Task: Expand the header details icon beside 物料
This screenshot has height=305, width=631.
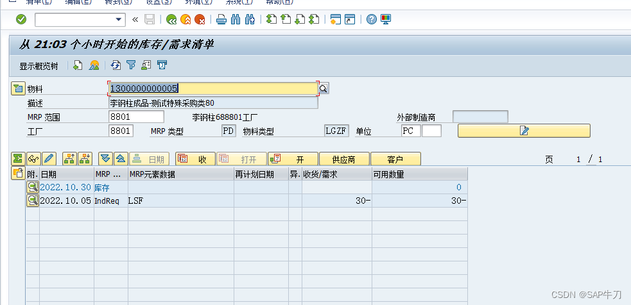Action: pos(18,88)
